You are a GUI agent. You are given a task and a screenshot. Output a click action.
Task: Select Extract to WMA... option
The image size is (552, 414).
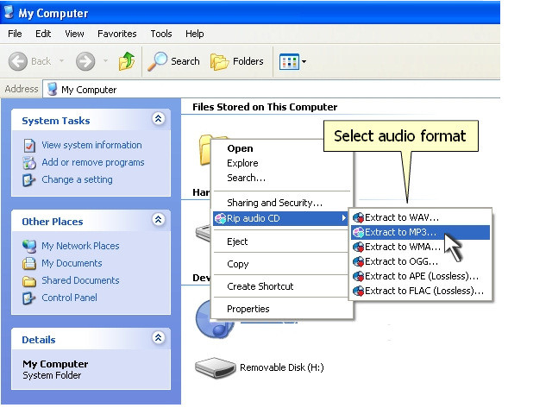click(x=420, y=247)
